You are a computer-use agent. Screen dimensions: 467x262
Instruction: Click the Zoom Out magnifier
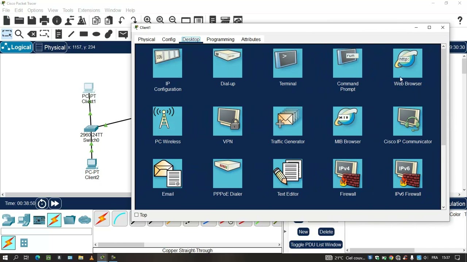[x=173, y=20]
